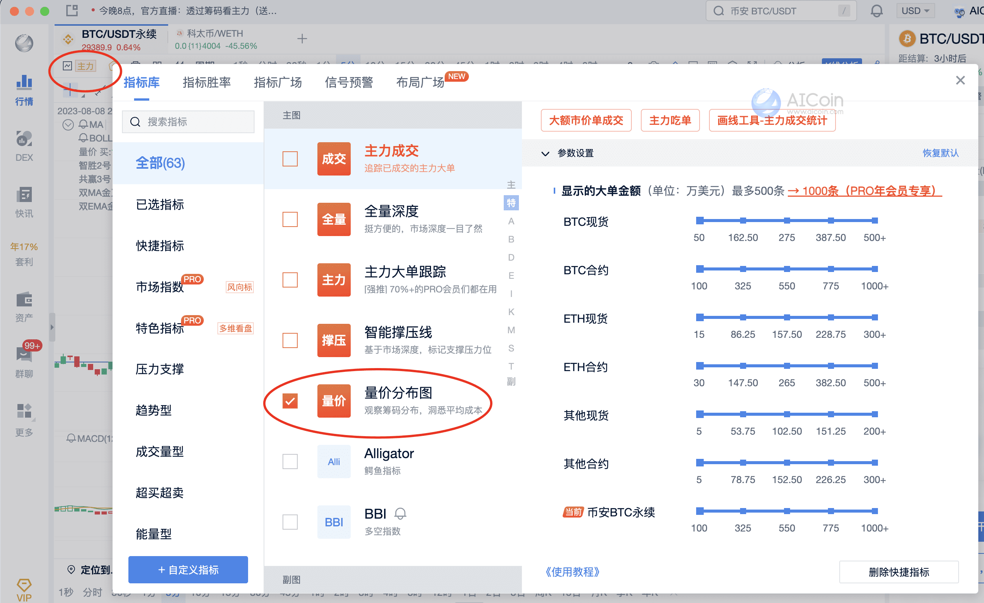Open the 行情 market sidebar icon
Viewport: 984px width, 603px height.
(24, 90)
